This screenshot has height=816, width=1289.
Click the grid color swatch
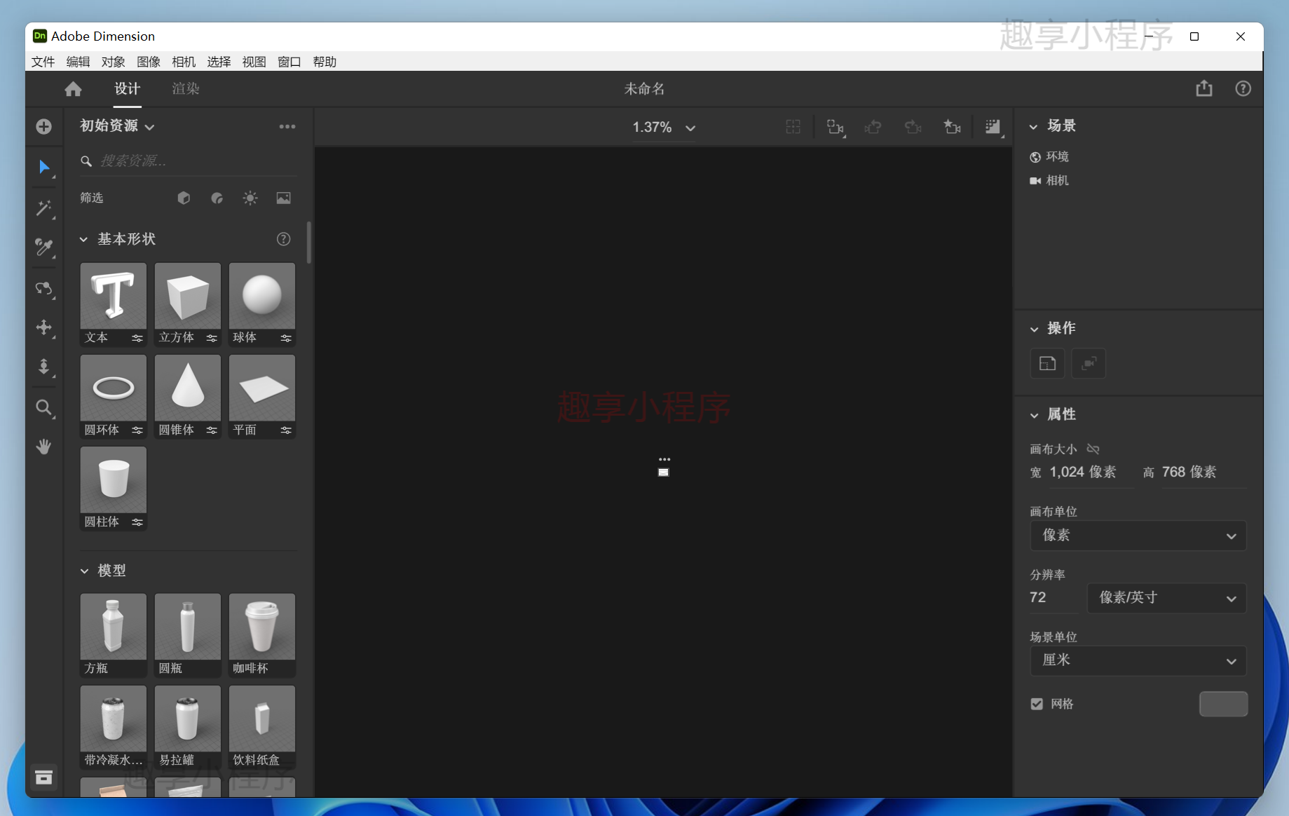[1223, 704]
